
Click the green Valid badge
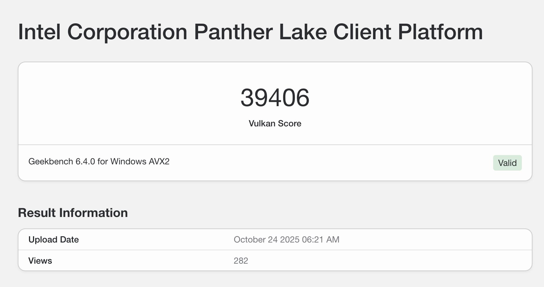pos(507,163)
